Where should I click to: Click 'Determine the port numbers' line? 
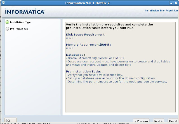116,82
